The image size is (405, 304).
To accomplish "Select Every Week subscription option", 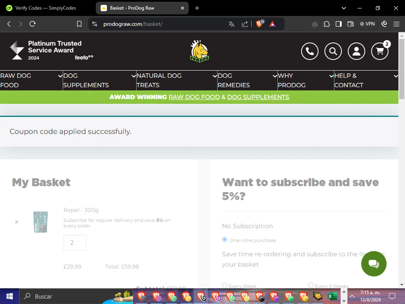I will click(x=224, y=285).
